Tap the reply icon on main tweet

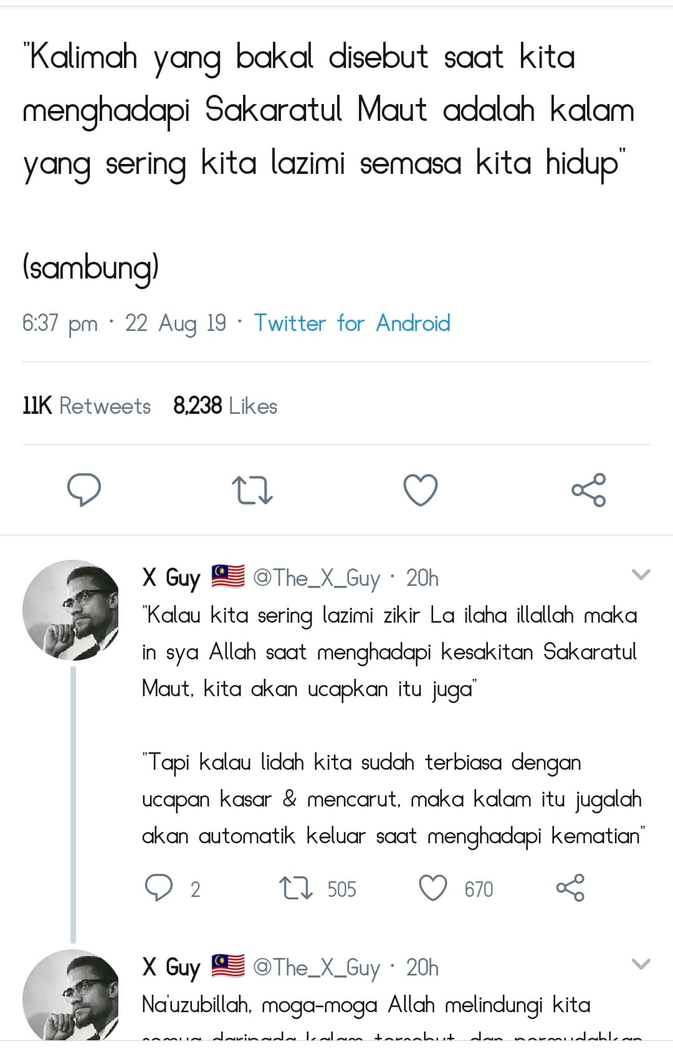click(x=84, y=489)
